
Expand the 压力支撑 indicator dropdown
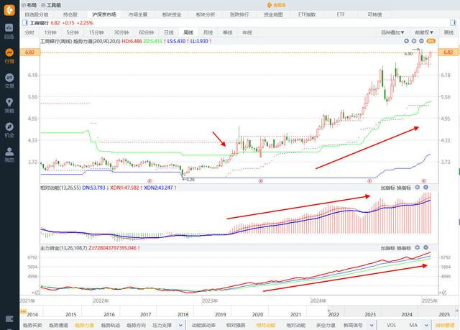click(167, 325)
